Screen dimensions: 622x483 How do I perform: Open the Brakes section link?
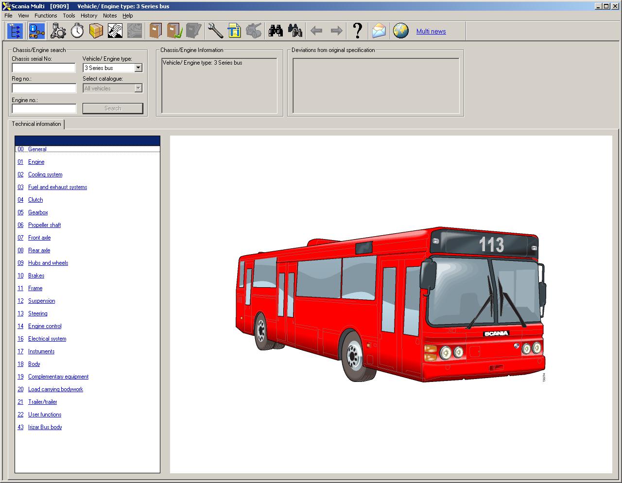point(36,276)
